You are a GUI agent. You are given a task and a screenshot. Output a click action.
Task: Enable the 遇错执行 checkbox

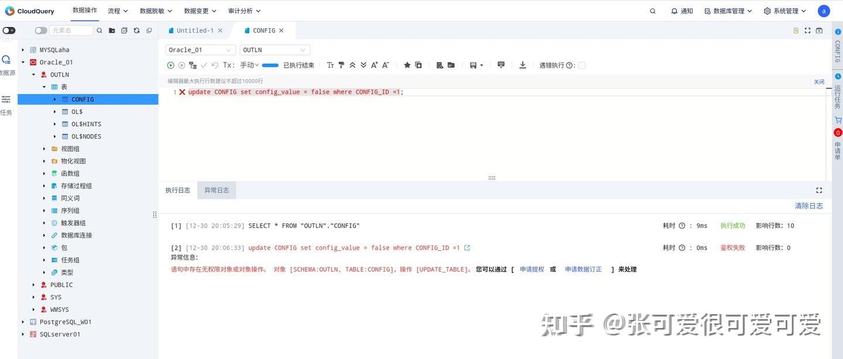[x=580, y=64]
